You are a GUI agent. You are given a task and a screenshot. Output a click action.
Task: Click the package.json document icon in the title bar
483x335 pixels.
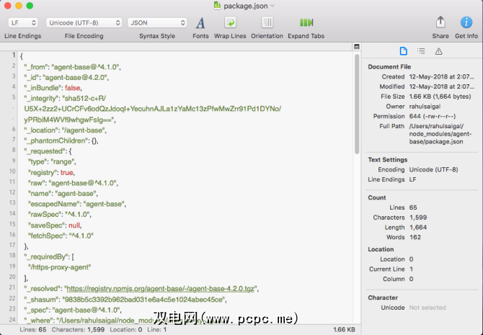pyautogui.click(x=218, y=6)
